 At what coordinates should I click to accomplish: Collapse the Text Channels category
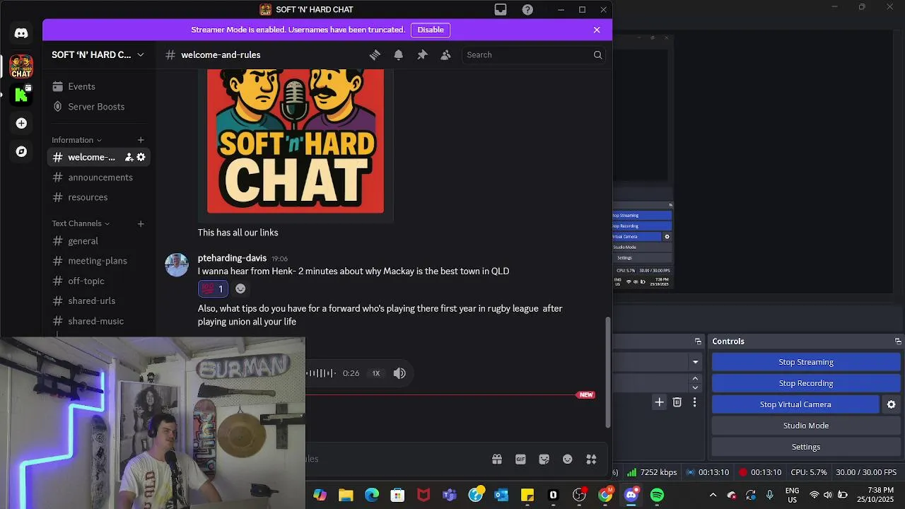(x=81, y=223)
